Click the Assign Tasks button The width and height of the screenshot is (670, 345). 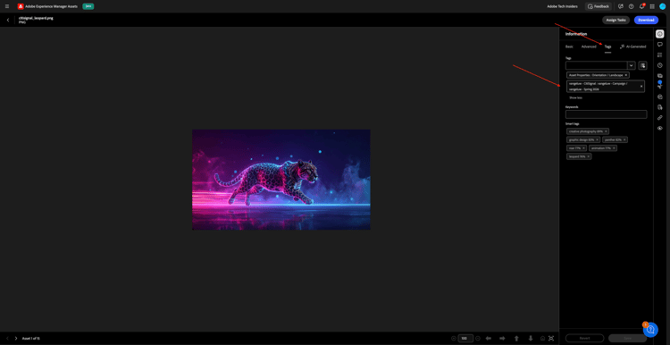point(616,20)
